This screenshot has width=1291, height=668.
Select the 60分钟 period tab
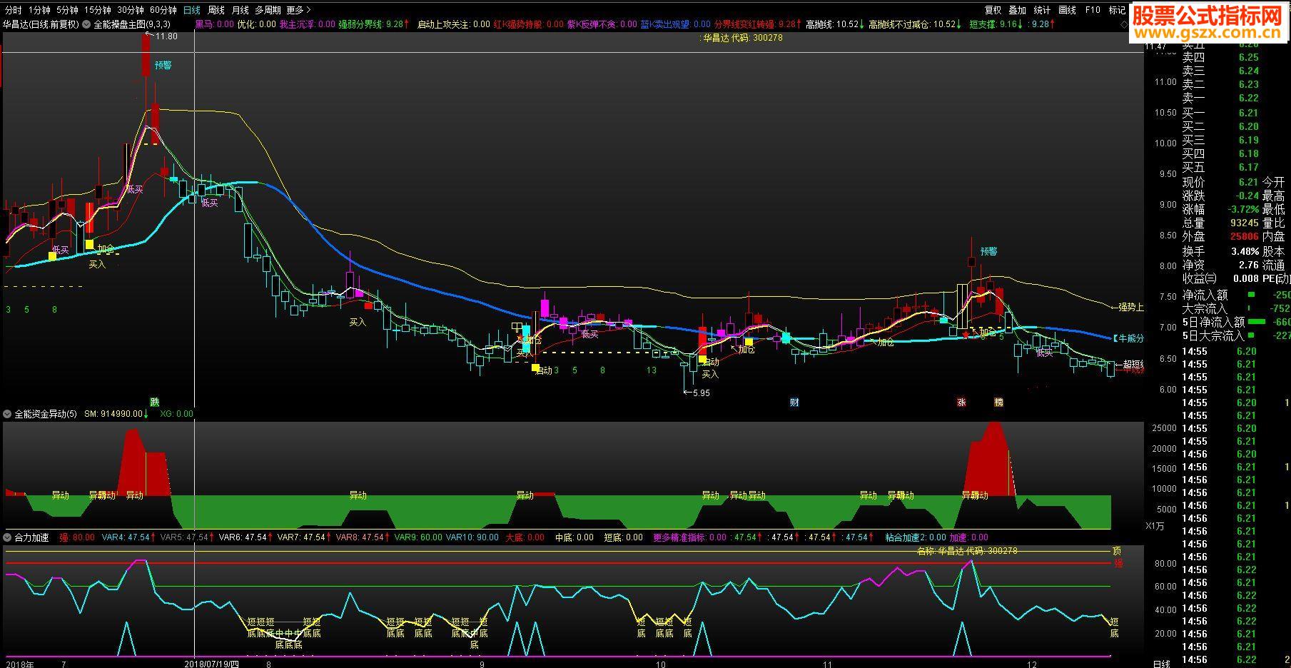[163, 10]
